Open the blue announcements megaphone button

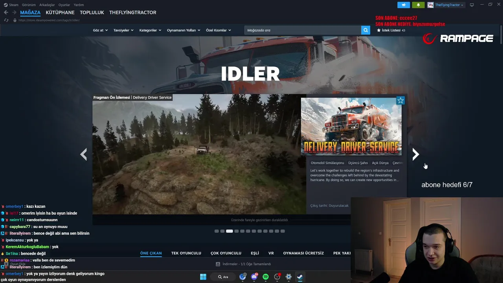point(404,5)
